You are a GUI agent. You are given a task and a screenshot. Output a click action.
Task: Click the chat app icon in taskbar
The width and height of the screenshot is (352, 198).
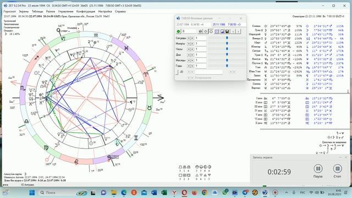tap(103, 193)
